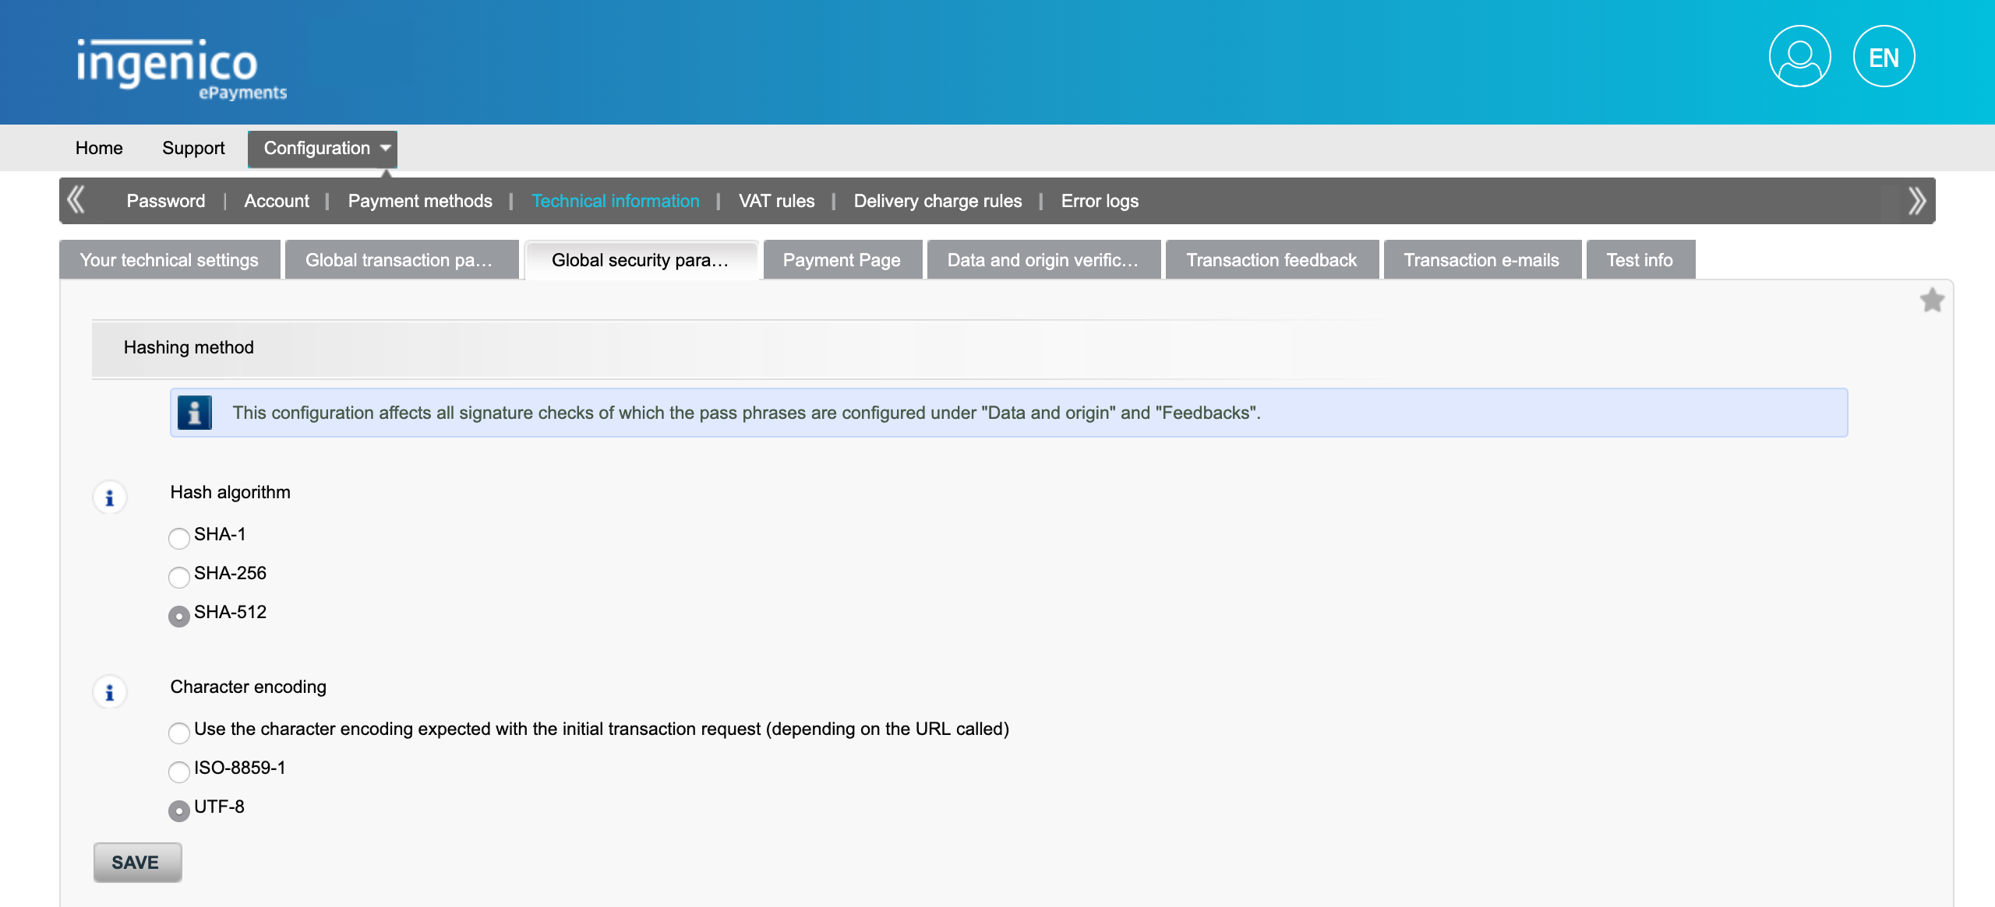1995x907 pixels.
Task: Select SHA-256 hash algorithm radio button
Action: (178, 575)
